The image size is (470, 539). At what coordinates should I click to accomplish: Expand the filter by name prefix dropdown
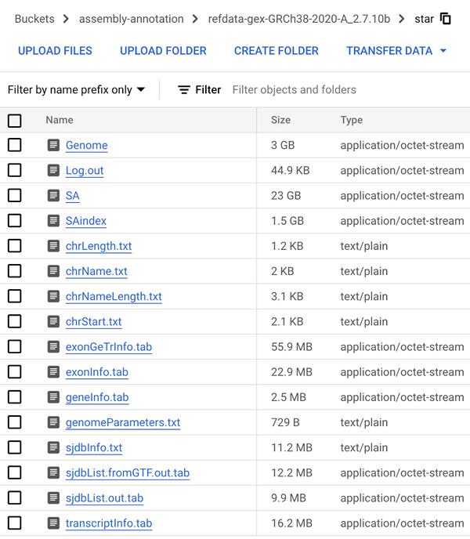(76, 90)
